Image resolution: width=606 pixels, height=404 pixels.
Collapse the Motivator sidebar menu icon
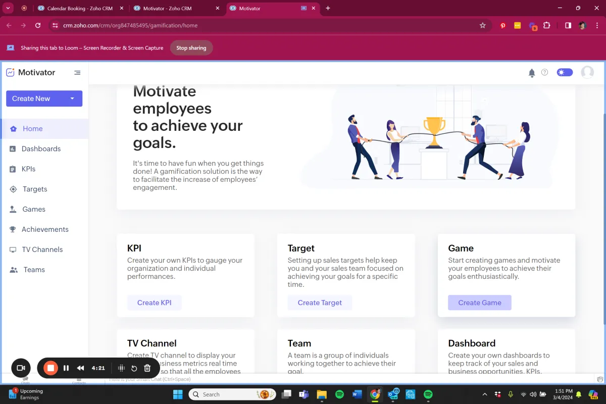[x=77, y=73]
